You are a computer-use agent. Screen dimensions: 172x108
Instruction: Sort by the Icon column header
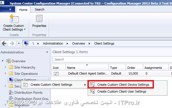58,67
